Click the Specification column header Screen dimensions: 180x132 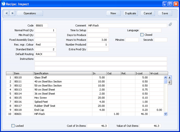point(63,73)
